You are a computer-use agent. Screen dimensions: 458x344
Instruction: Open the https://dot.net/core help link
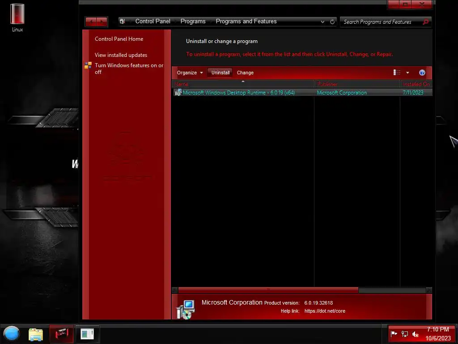(x=325, y=311)
